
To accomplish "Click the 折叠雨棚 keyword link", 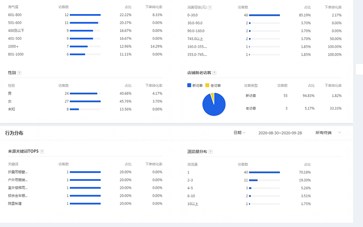I will [x=18, y=172].
